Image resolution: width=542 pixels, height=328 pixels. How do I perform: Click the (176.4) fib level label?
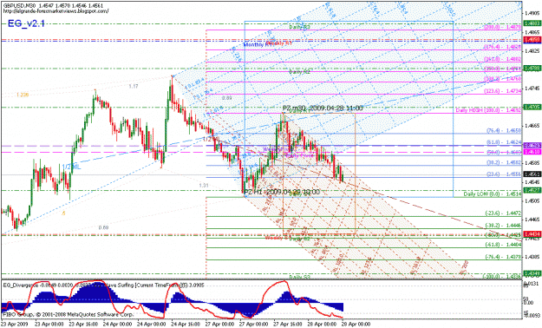(503, 47)
